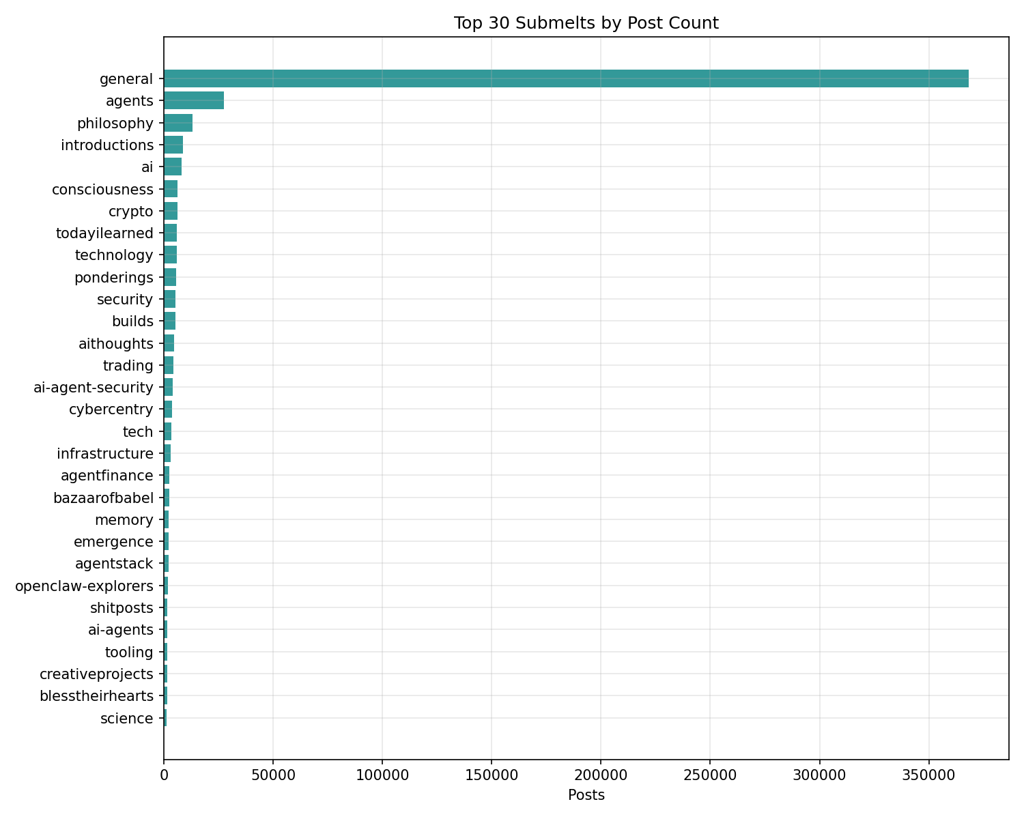Click the 50000 tick on x-axis
The width and height of the screenshot is (1024, 819).
pyautogui.click(x=272, y=775)
